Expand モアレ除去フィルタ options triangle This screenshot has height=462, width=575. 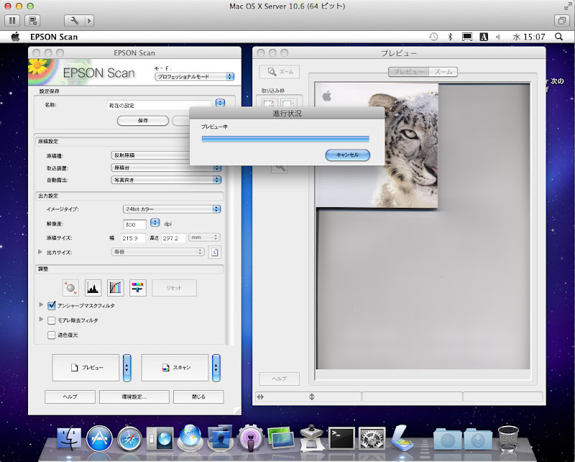click(x=41, y=320)
